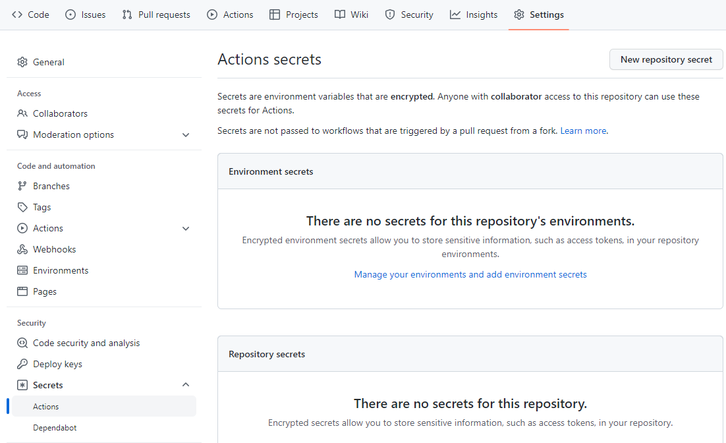726x443 pixels.
Task: Click the Actions play icon in the top navigation
Action: pyautogui.click(x=212, y=15)
